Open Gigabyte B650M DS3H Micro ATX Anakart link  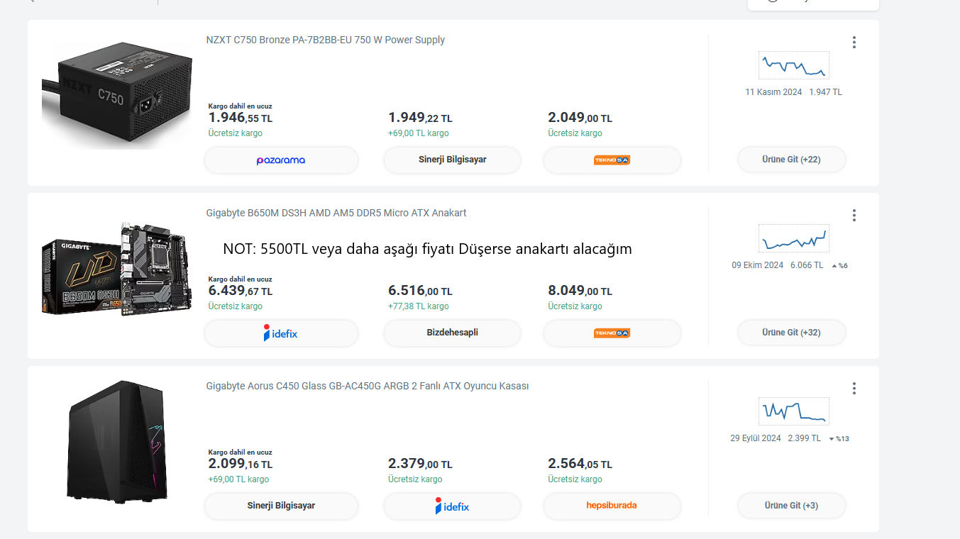[x=336, y=213]
